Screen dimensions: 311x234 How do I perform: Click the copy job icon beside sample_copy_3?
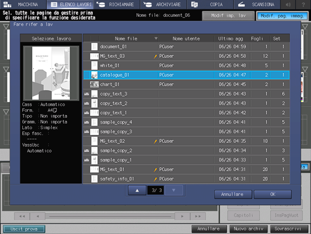tap(87, 131)
